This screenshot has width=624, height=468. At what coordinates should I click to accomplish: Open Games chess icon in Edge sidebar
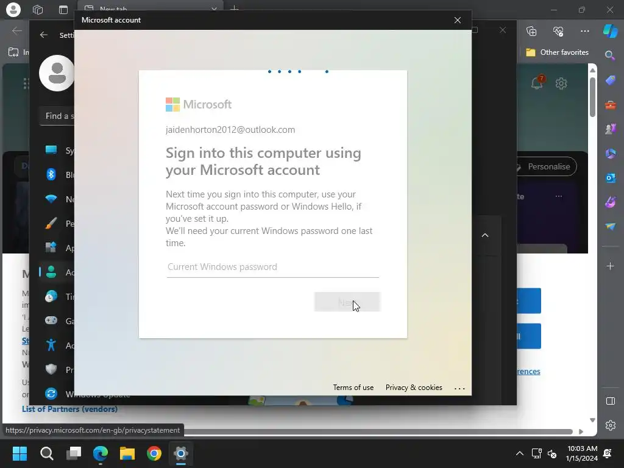click(611, 129)
